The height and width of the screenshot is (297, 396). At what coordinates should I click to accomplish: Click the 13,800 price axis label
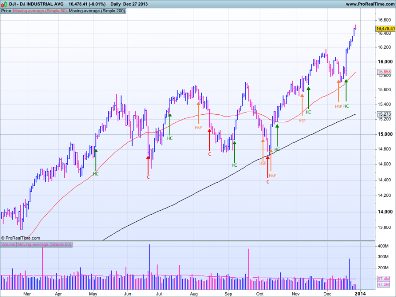point(384,227)
